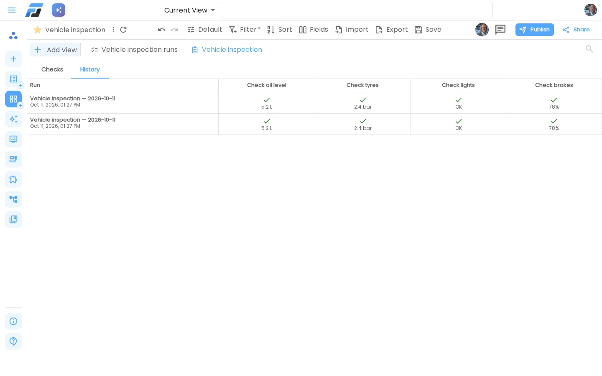Screen dimensions: 602x376
Task: Open the sidebar library bookmarks icon
Action: [13, 219]
